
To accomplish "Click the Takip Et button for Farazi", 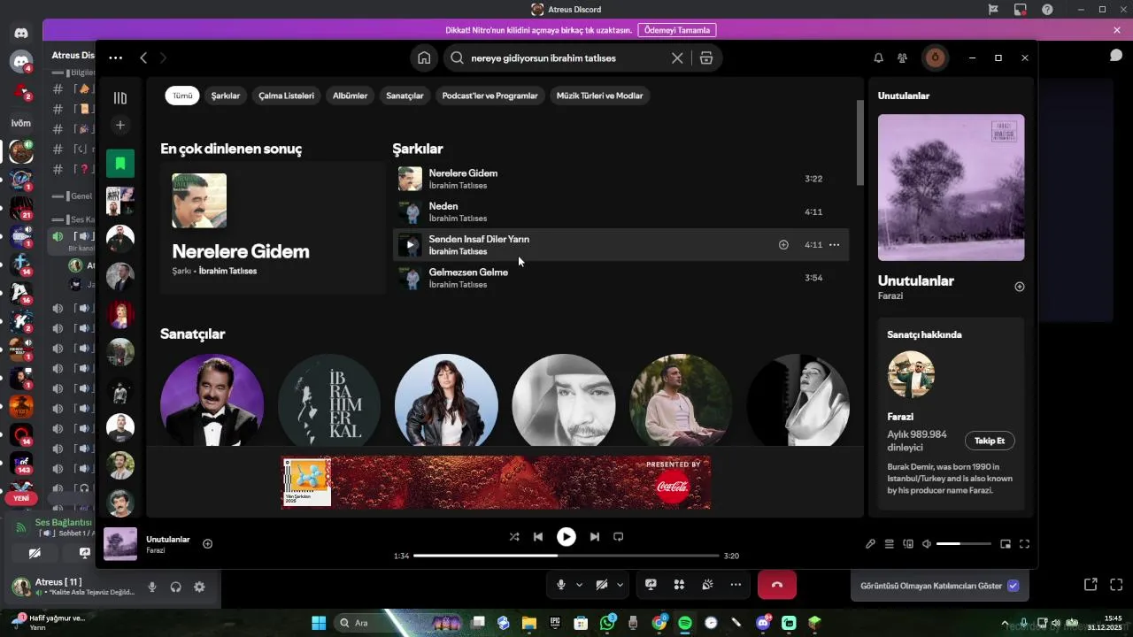I will tap(990, 441).
